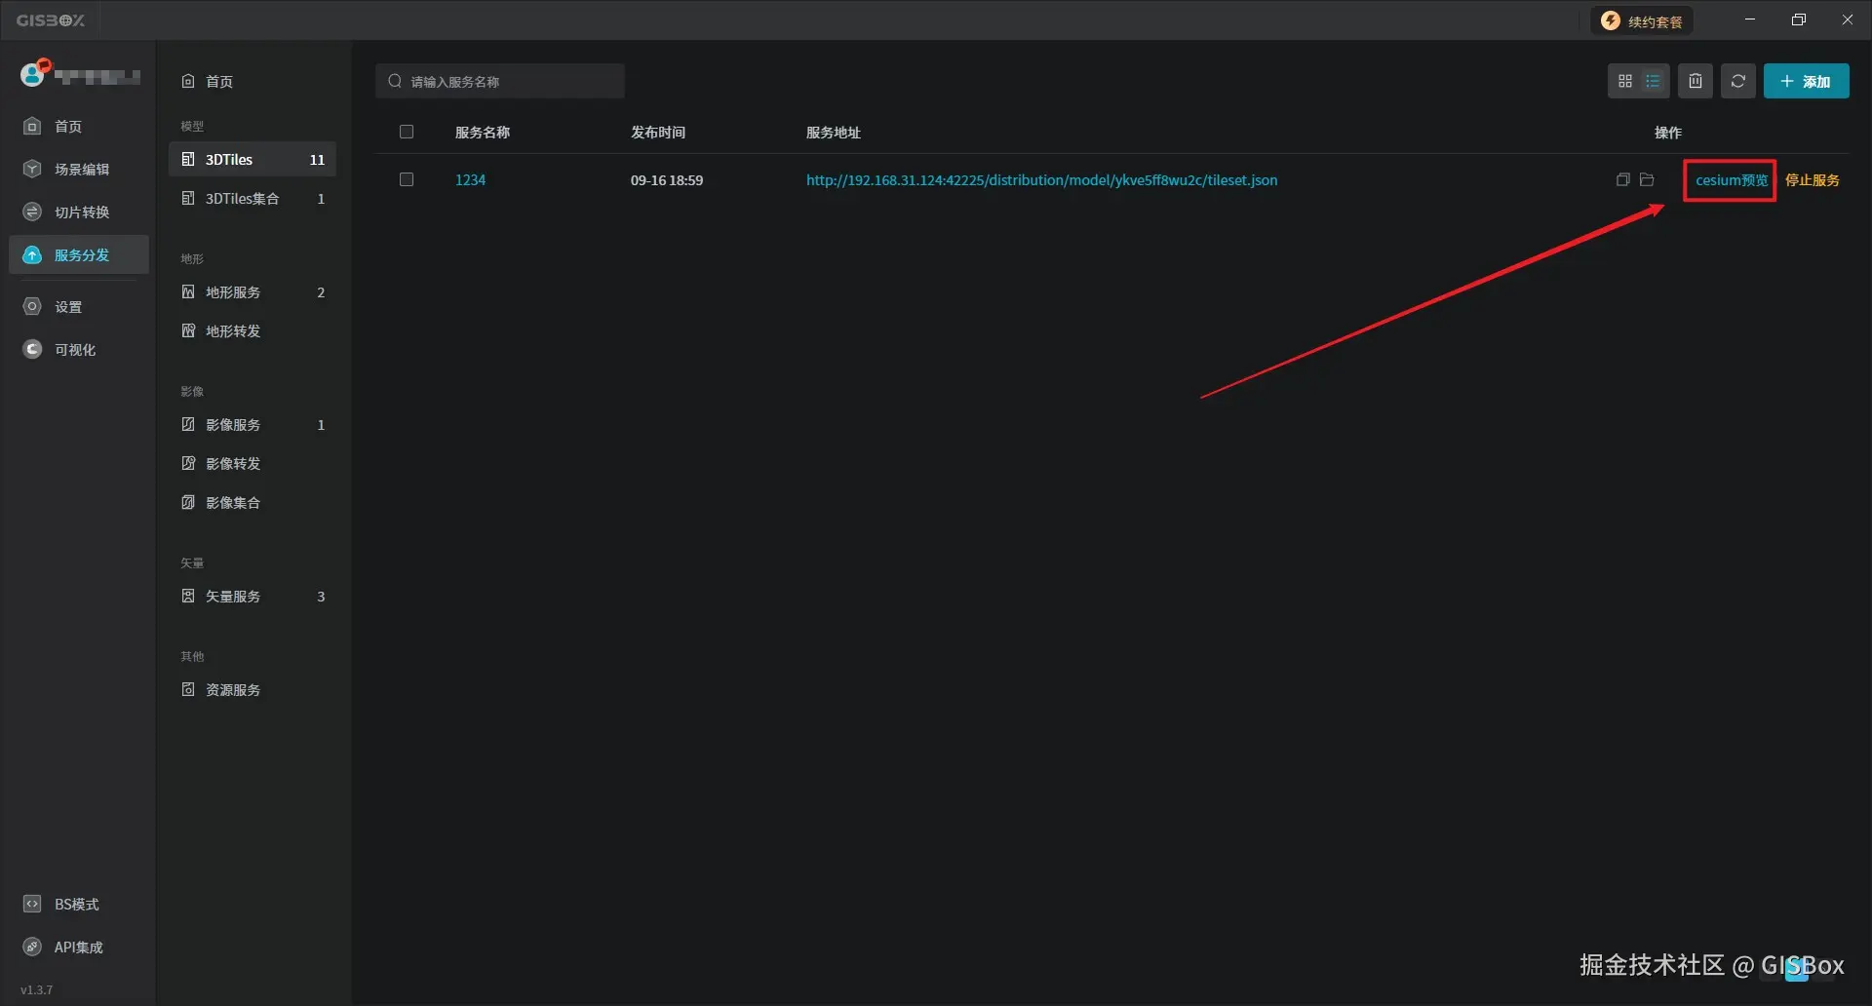Screen dimensions: 1872x1006
Task: Click cesium预览 for service 1234
Action: (1732, 180)
